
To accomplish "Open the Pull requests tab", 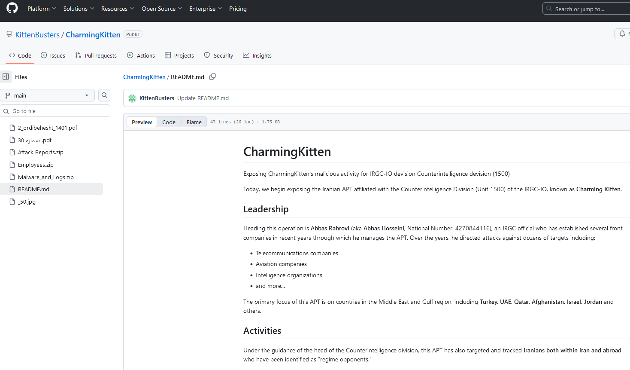I will 96,55.
